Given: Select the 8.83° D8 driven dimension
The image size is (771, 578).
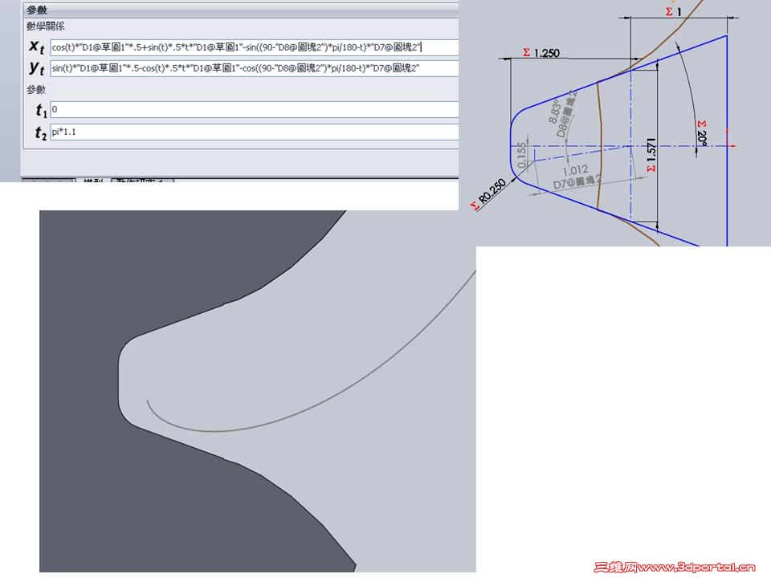Looking at the screenshot, I should 562,115.
